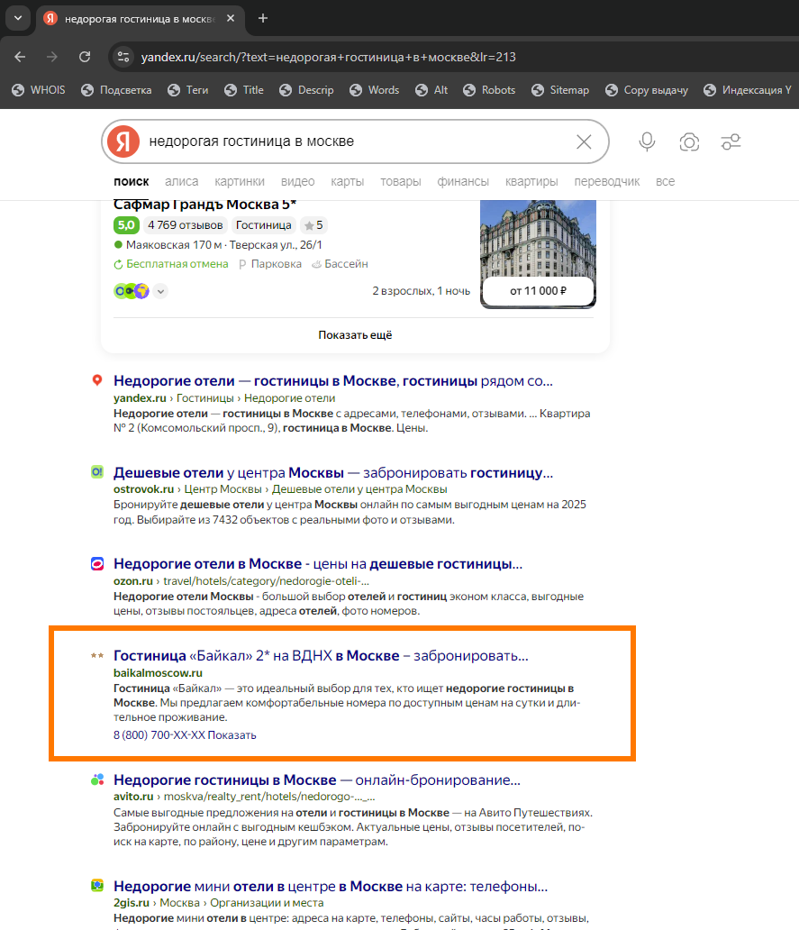799x930 pixels.
Task: Switch to the картинки tab
Action: [240, 181]
